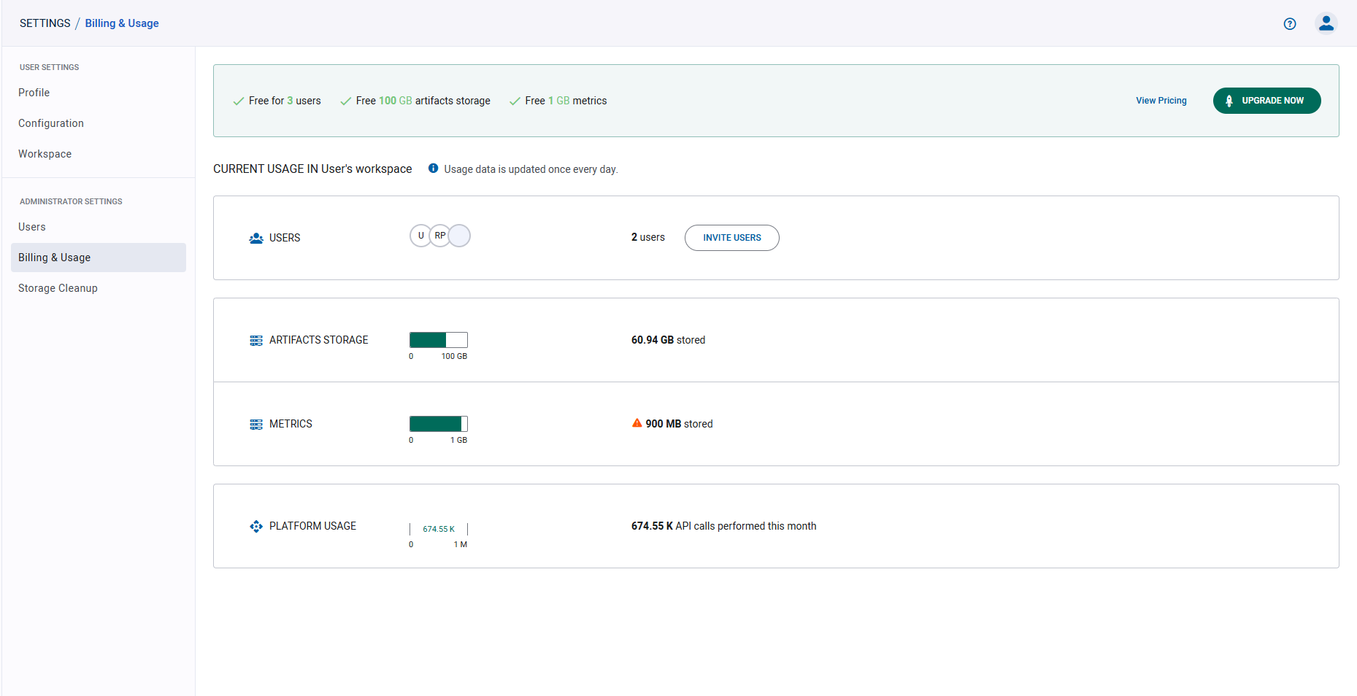Open the RP user avatar circle
Viewport: 1357px width, 696px height.
(x=440, y=235)
